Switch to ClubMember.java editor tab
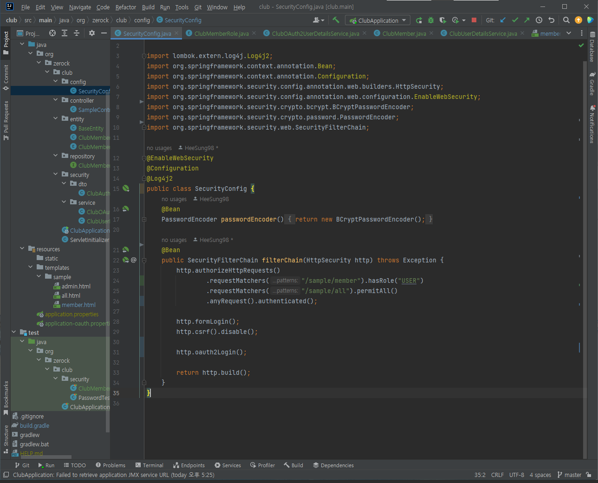Image resolution: width=598 pixels, height=483 pixels. [404, 33]
